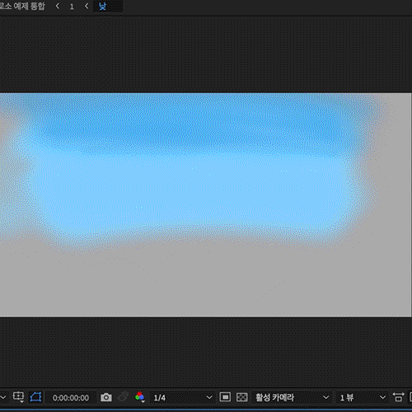
Task: Click the arrow between 1 and 낮
Action: tap(87, 6)
